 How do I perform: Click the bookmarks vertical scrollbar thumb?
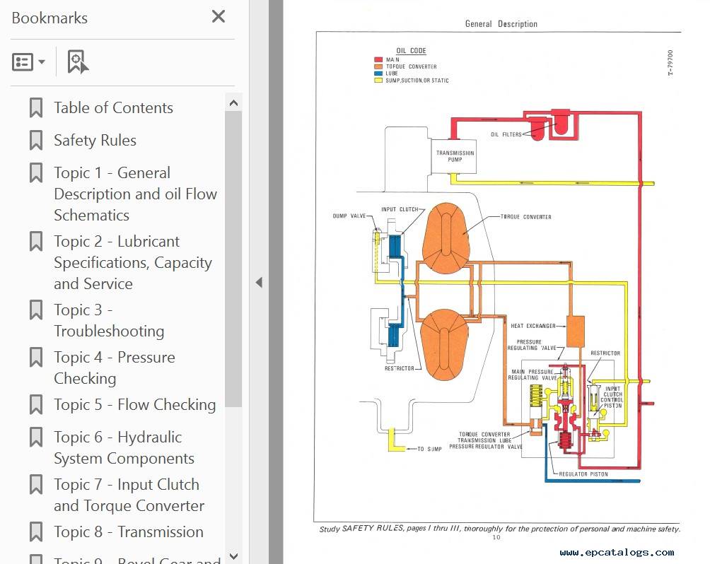tap(233, 259)
